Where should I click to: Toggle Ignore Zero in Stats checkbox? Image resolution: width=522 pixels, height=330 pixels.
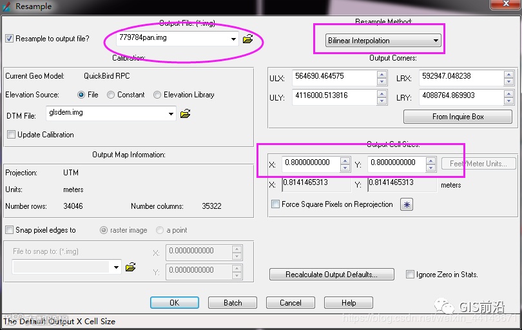[410, 275]
